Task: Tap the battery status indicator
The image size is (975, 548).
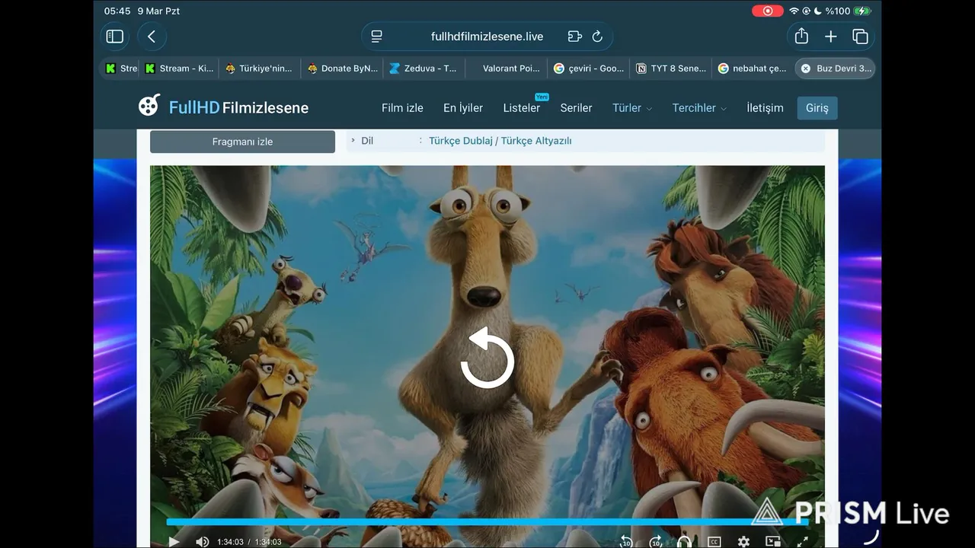Action: click(x=862, y=11)
